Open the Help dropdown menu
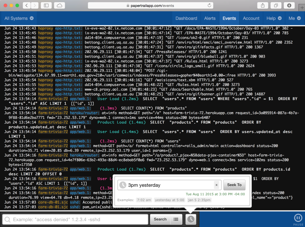The width and height of the screenshot is (305, 227). pyautogui.click(x=274, y=18)
